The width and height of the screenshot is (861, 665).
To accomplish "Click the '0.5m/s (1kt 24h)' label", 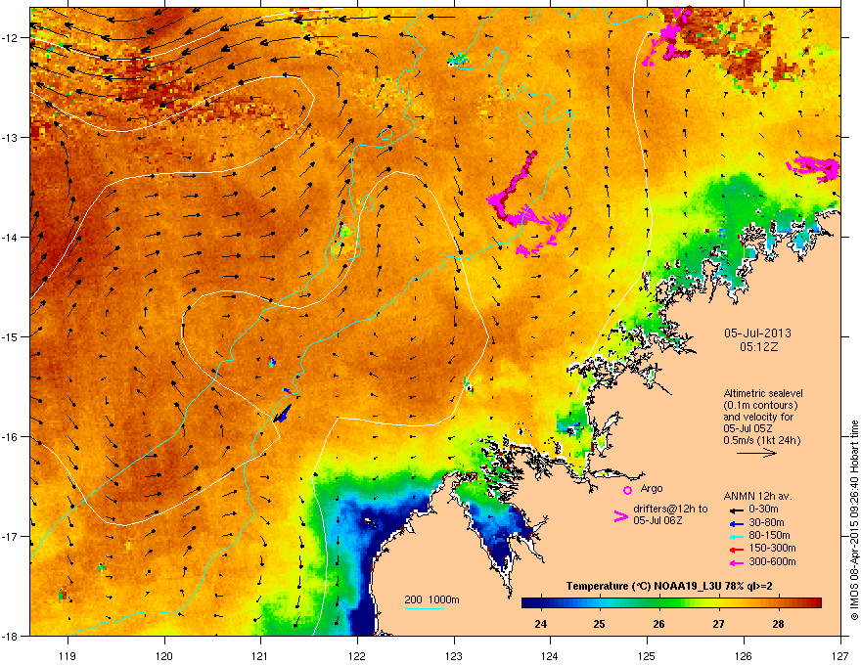I will coord(761,440).
